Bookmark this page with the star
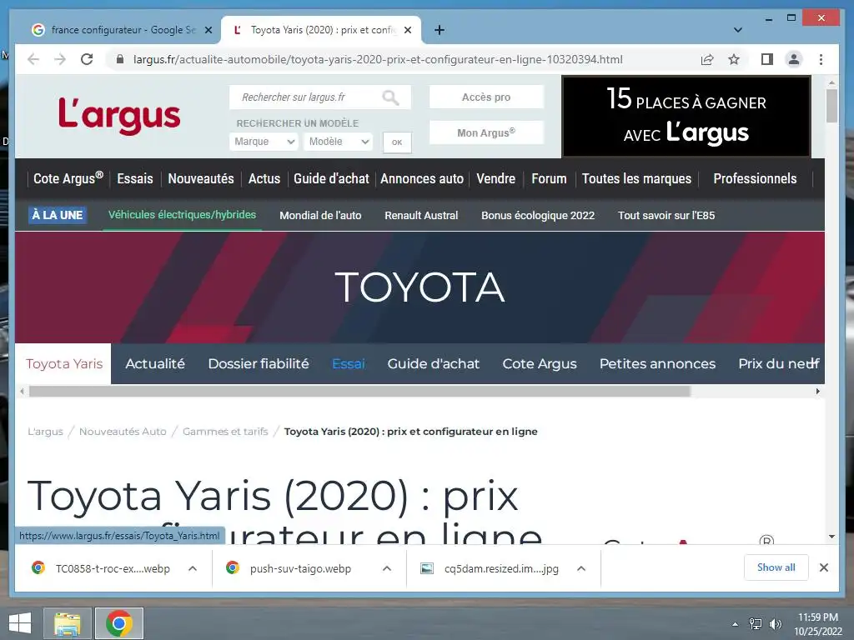Screen dimensions: 854x640 [734, 59]
